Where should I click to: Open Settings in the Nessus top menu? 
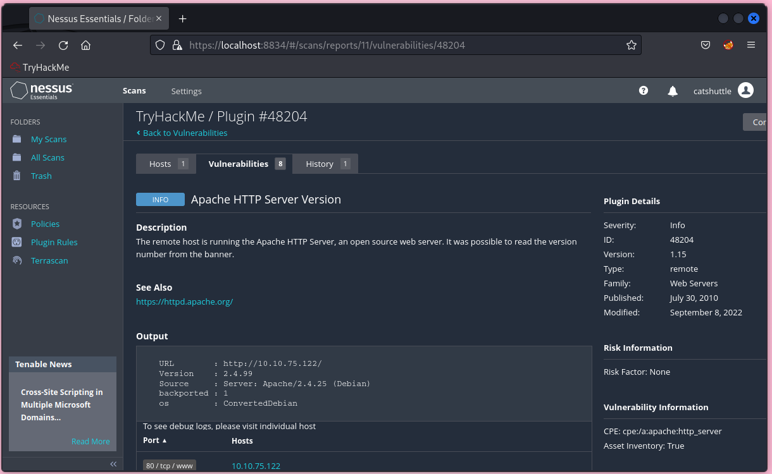[x=186, y=91]
